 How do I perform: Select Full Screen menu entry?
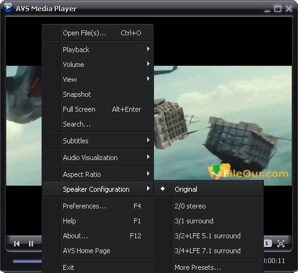(x=98, y=109)
